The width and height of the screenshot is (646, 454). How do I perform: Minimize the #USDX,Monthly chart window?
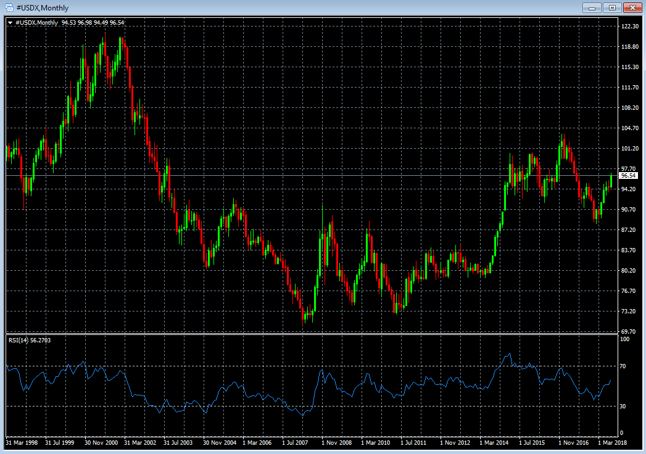point(592,8)
